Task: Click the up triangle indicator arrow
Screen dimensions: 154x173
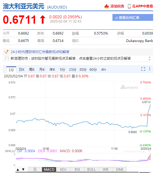Action: click(x=18, y=170)
